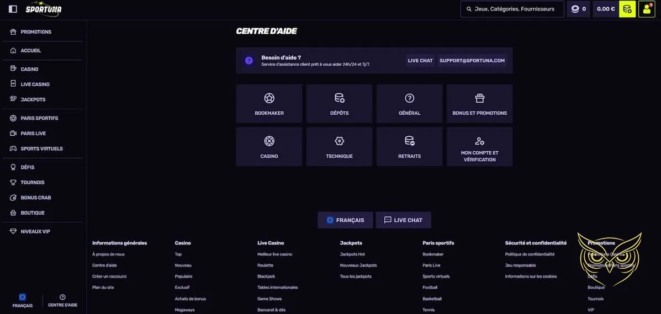This screenshot has width=661, height=314.
Task: Open Mon Compte et Vérification category
Action: coord(479,147)
